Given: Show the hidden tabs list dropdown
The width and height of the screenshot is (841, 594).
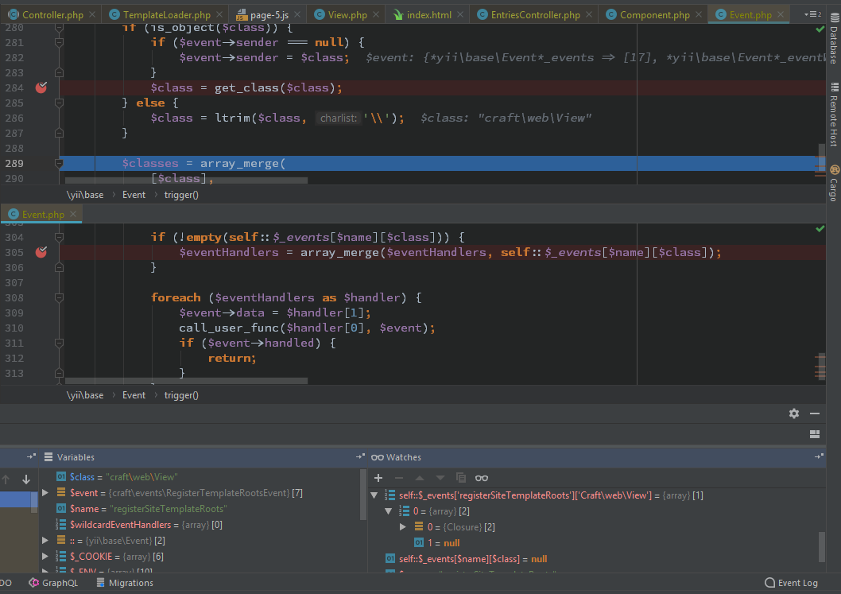Looking at the screenshot, I should click(x=812, y=14).
